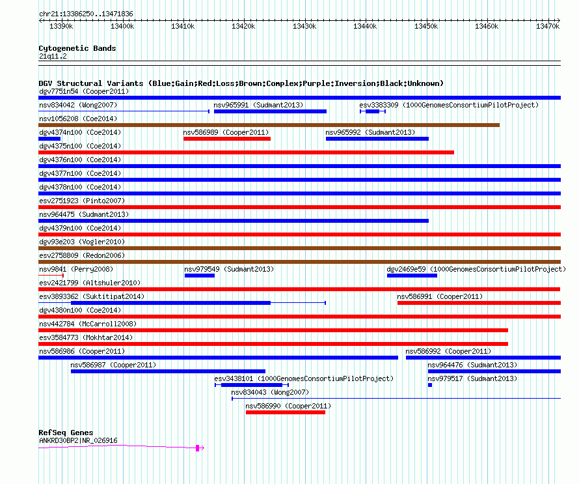Click the 13460k ruler tick label

[487, 26]
